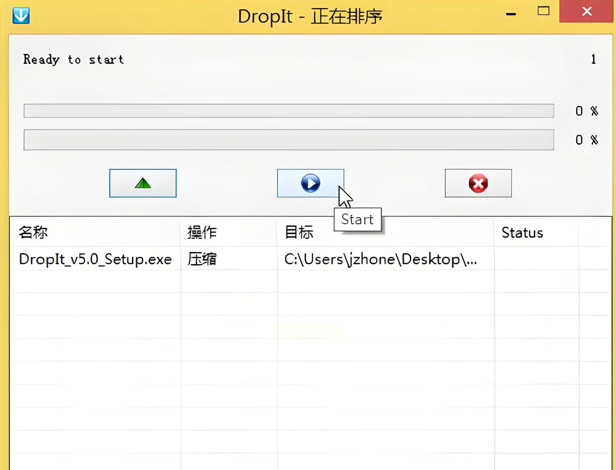Click the 目标 column header
The image size is (616, 470).
(x=385, y=232)
